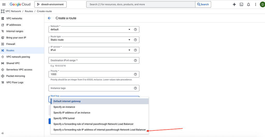Open the three-dot settings and utilities menu
Image resolution: width=265 pixels, height=137 pixels.
255,5
